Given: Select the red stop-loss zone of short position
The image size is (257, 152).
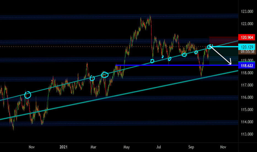Looking at the screenshot, I should click(224, 42).
